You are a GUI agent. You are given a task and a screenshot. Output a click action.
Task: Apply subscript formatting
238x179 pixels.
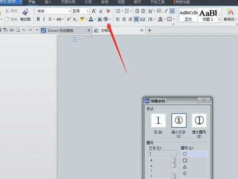tap(75, 19)
